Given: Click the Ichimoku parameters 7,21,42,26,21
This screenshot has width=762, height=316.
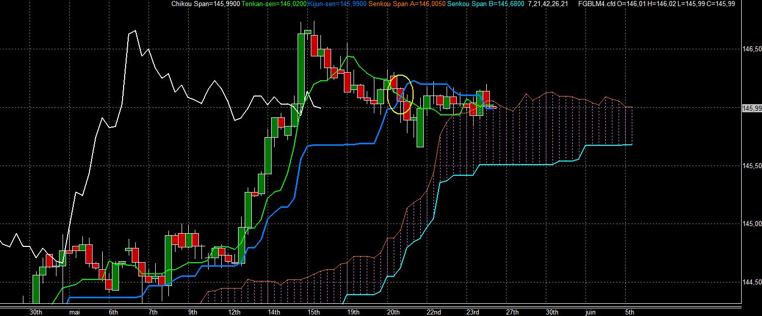Looking at the screenshot, I should tap(548, 4).
